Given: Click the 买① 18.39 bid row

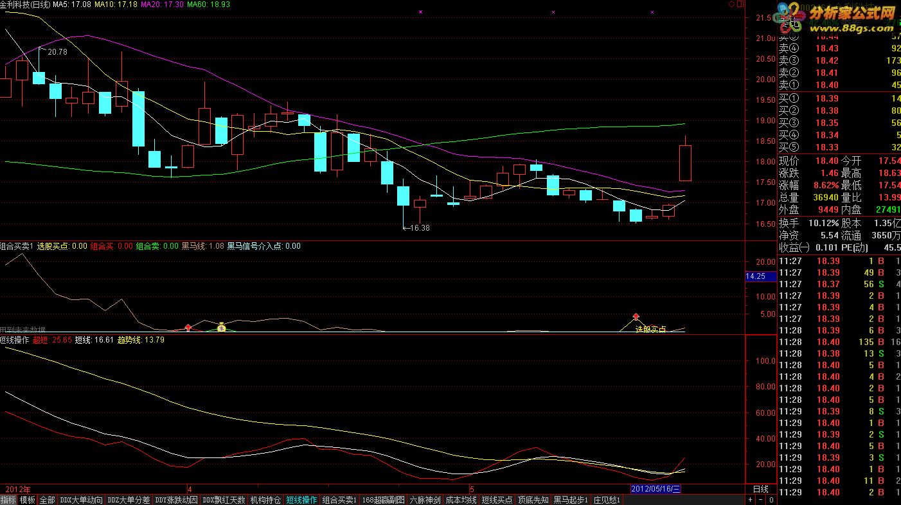Looking at the screenshot, I should [x=839, y=98].
